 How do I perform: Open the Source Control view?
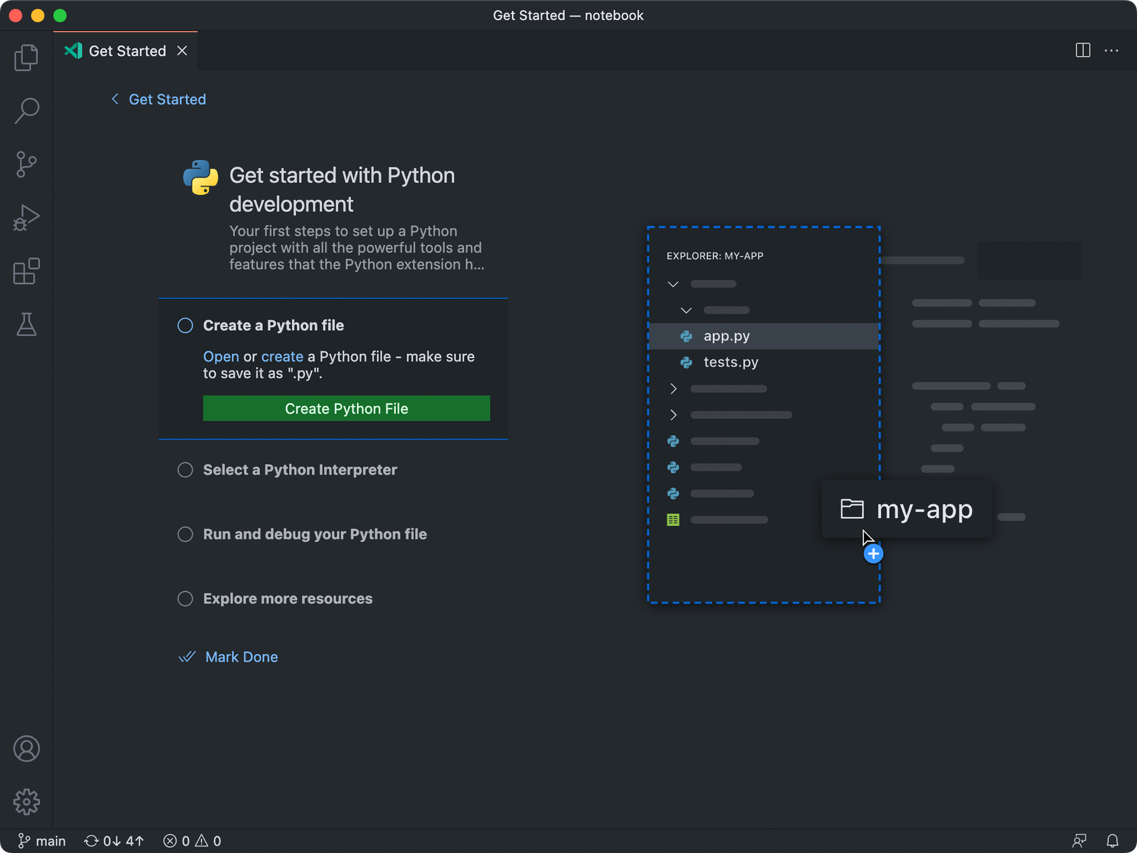[x=26, y=164]
